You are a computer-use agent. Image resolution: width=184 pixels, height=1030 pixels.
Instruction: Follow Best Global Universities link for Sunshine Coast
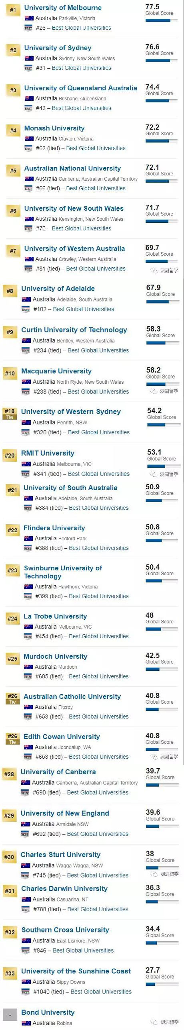101,991
